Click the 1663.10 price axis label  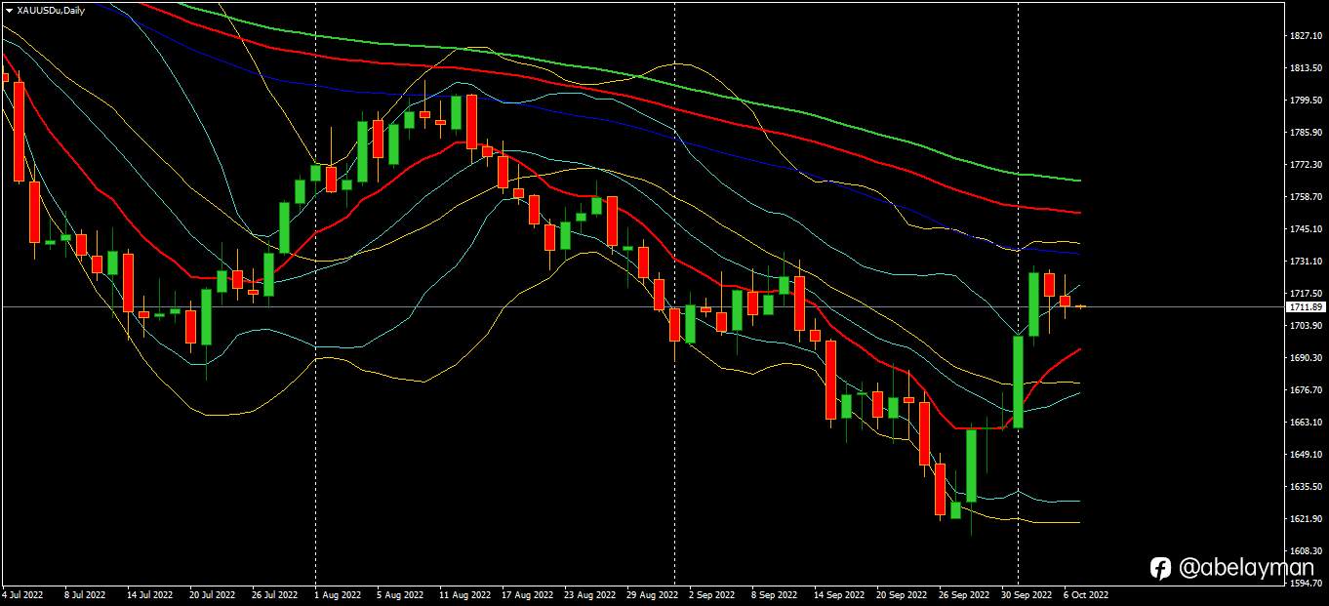[1305, 422]
